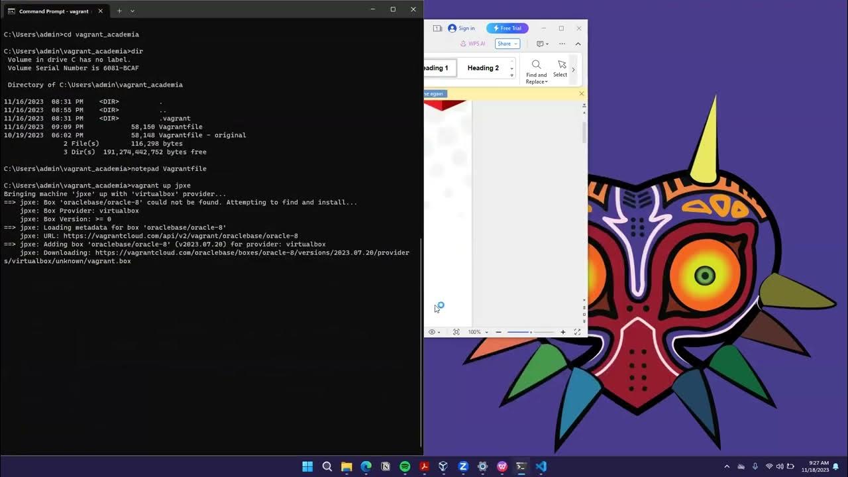The image size is (848, 477).
Task: Open the WPS AI assistant
Action: 473,44
